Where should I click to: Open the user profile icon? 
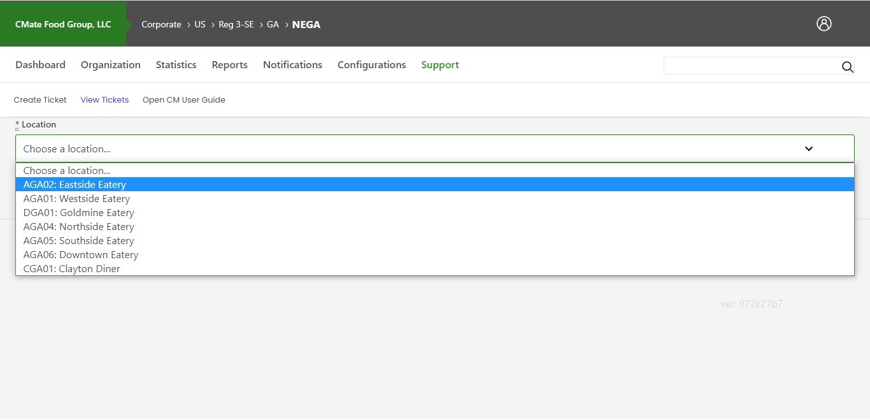(x=824, y=24)
